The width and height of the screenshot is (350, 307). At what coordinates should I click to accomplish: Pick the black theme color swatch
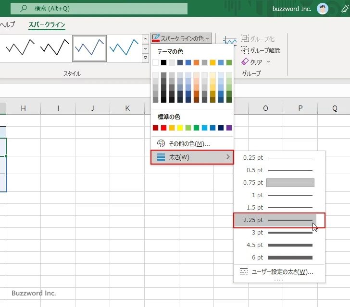[x=163, y=63]
